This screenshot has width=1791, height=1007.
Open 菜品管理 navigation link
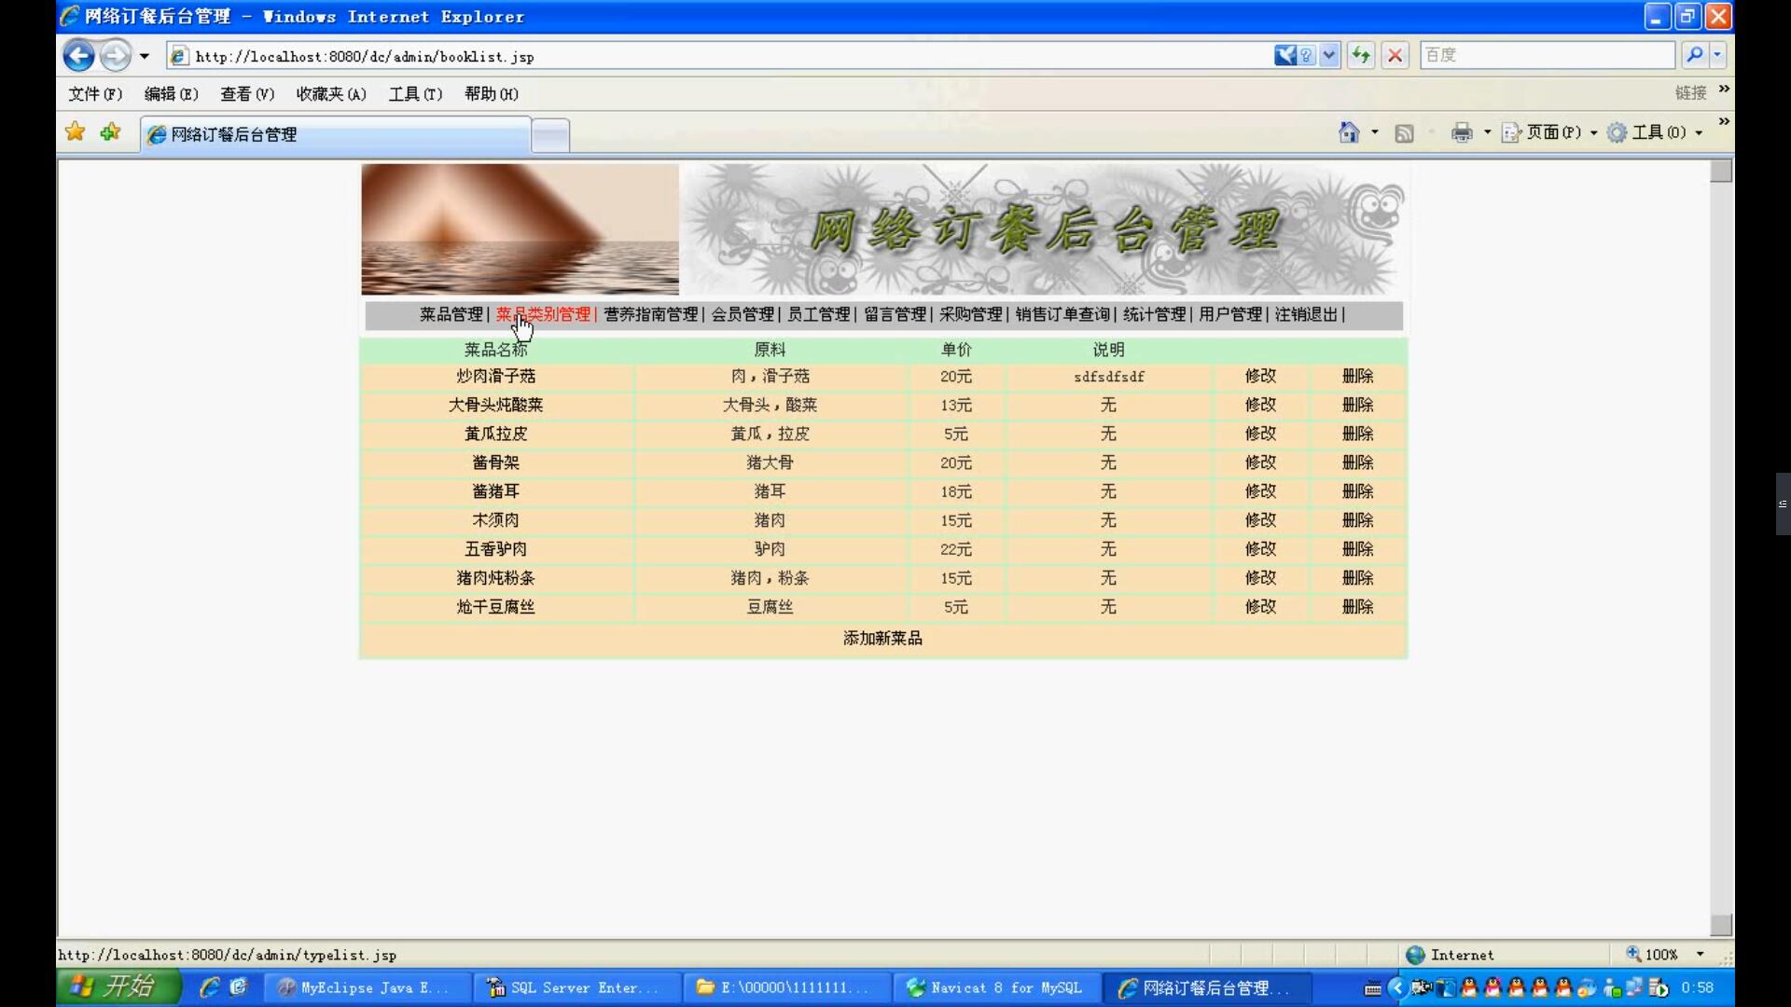pyautogui.click(x=451, y=315)
